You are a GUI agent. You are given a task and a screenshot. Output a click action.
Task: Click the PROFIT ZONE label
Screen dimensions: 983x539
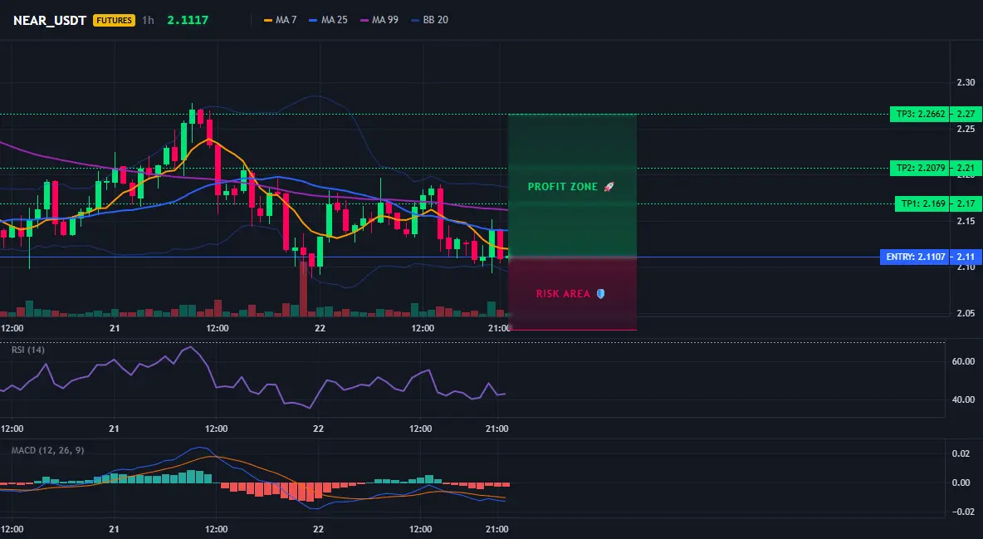pyautogui.click(x=563, y=187)
